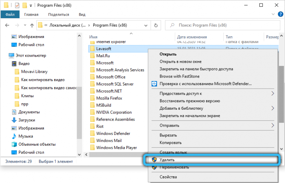
Task: Go up one folder level
Action: pyautogui.click(x=32, y=25)
